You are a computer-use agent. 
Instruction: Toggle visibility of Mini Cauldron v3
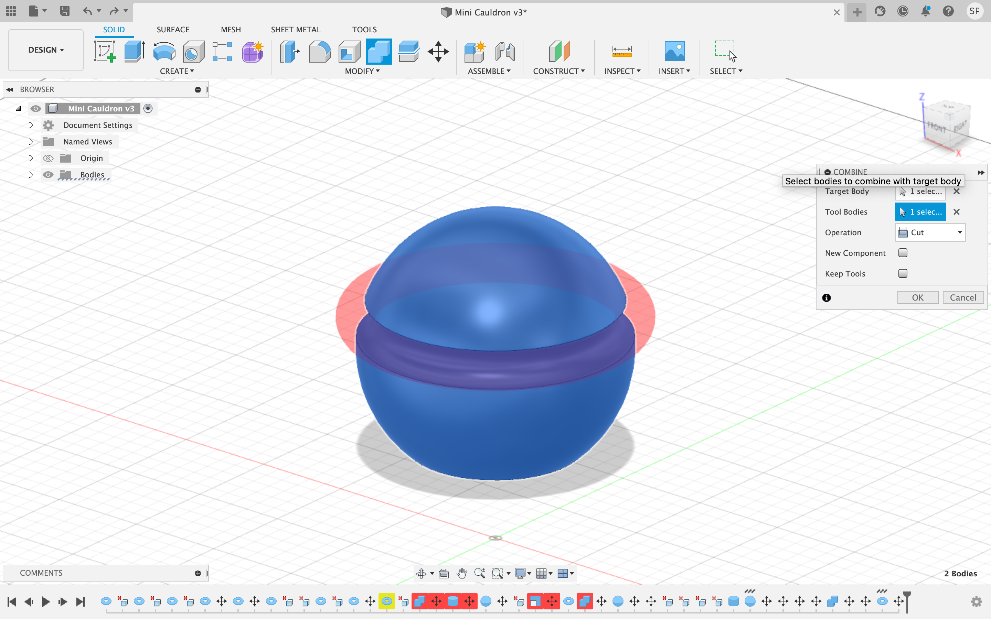36,108
